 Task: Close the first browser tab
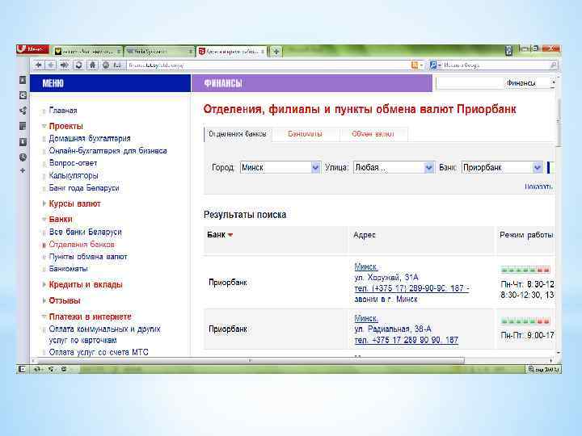click(118, 52)
